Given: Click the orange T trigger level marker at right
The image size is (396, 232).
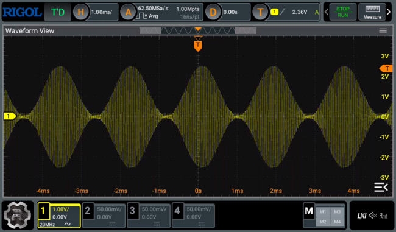Looking at the screenshot, I should click(386, 68).
